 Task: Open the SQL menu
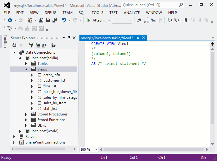click(82, 13)
